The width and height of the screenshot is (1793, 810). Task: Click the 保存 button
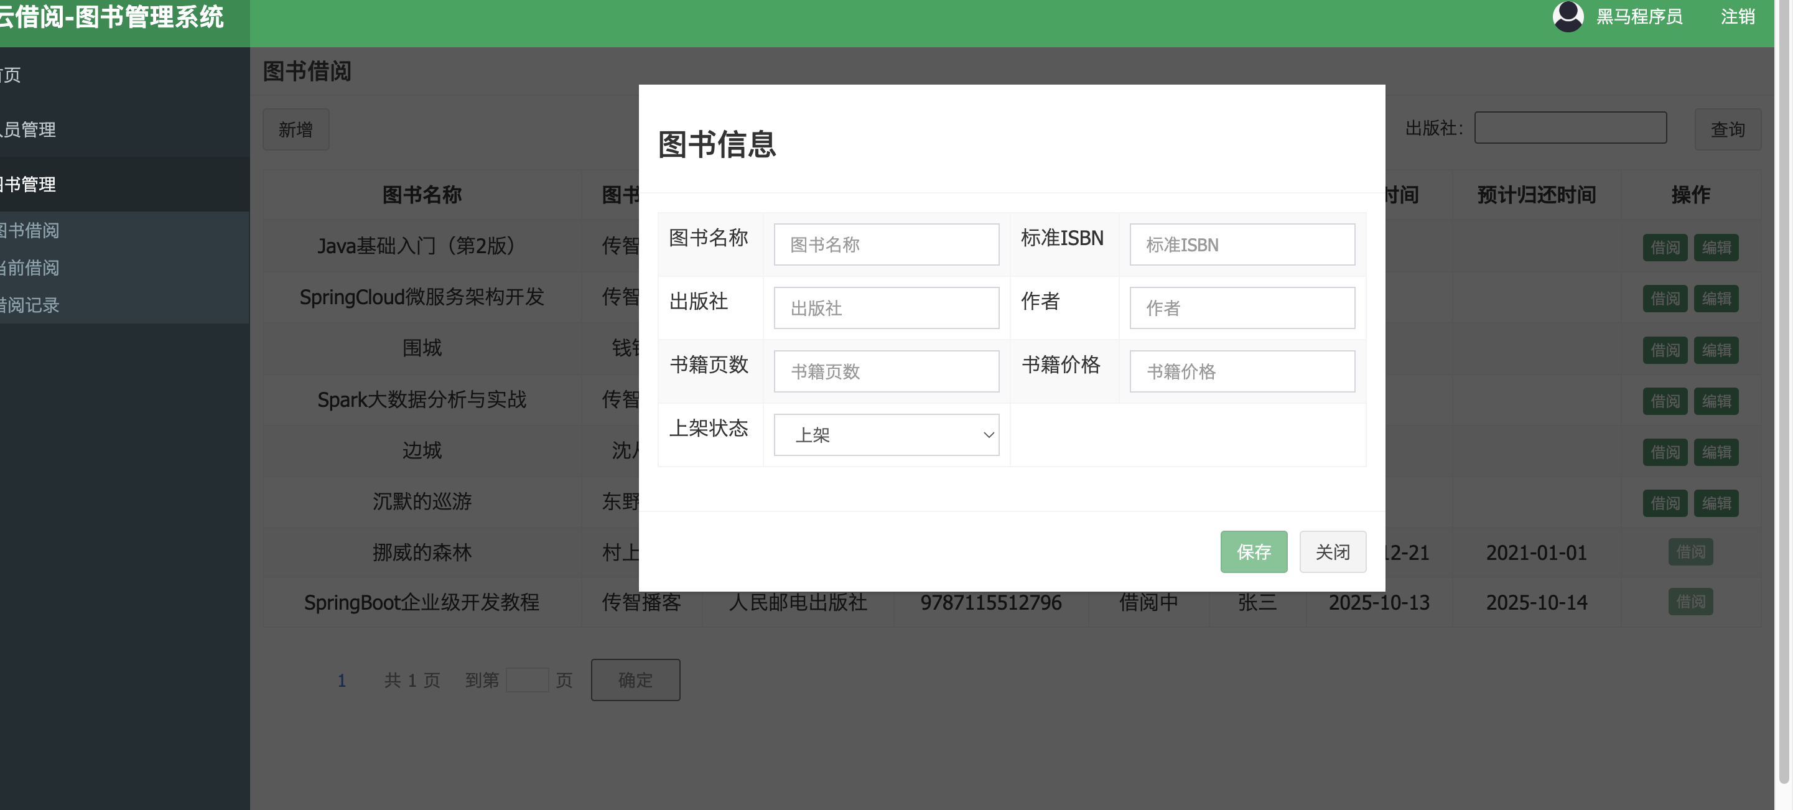click(1253, 552)
